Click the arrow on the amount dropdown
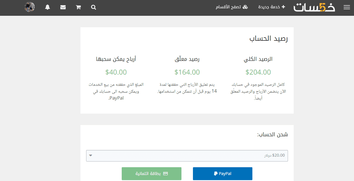The image size is (354, 181). (91, 156)
